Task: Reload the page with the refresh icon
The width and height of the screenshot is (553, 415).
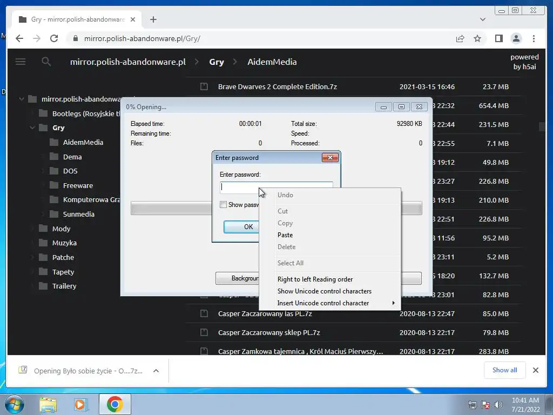Action: tap(54, 38)
